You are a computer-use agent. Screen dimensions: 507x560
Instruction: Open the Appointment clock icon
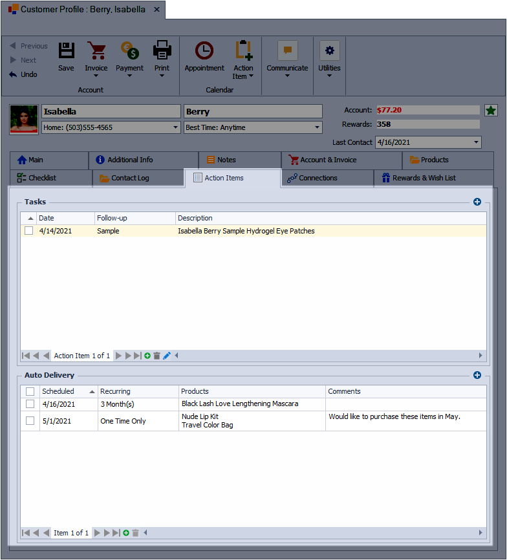(x=204, y=51)
